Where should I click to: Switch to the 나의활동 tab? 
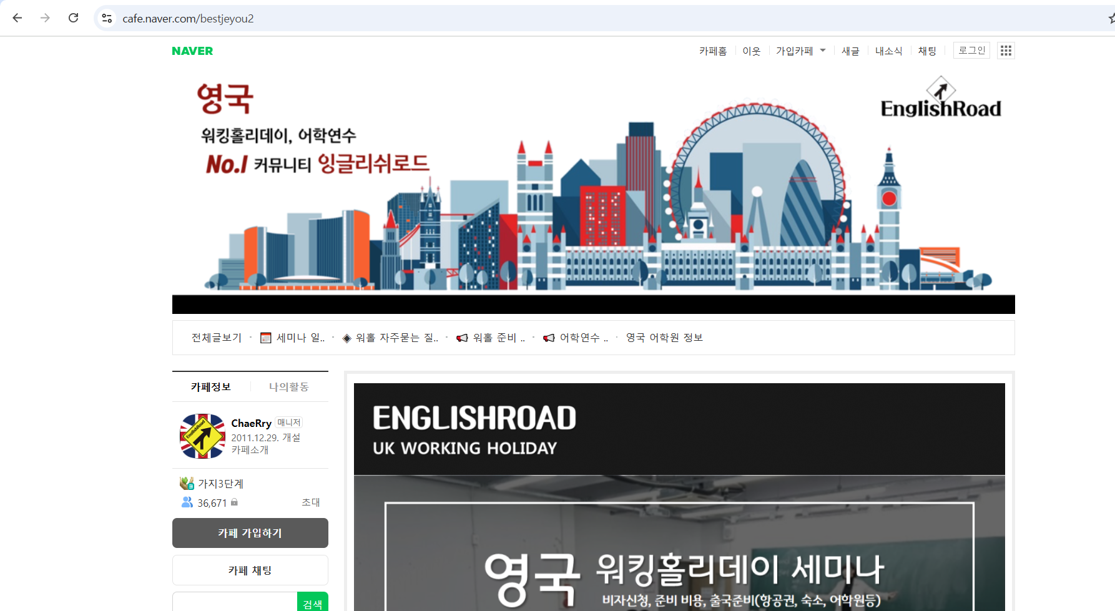[x=289, y=386]
